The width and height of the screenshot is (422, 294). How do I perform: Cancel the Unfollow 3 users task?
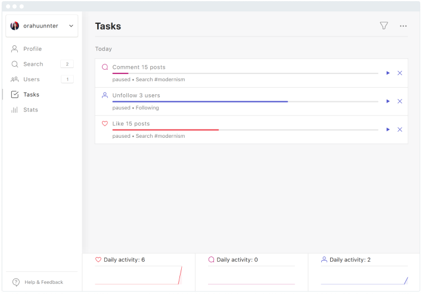click(400, 101)
